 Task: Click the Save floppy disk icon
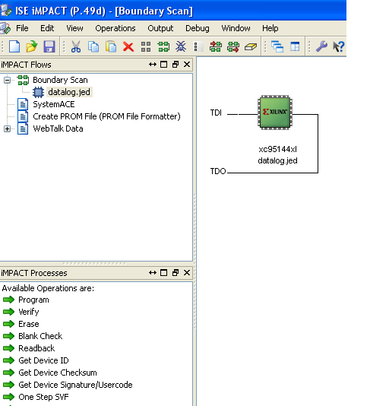(x=49, y=47)
